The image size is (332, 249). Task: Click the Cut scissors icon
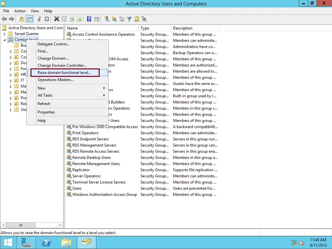tap(39, 19)
